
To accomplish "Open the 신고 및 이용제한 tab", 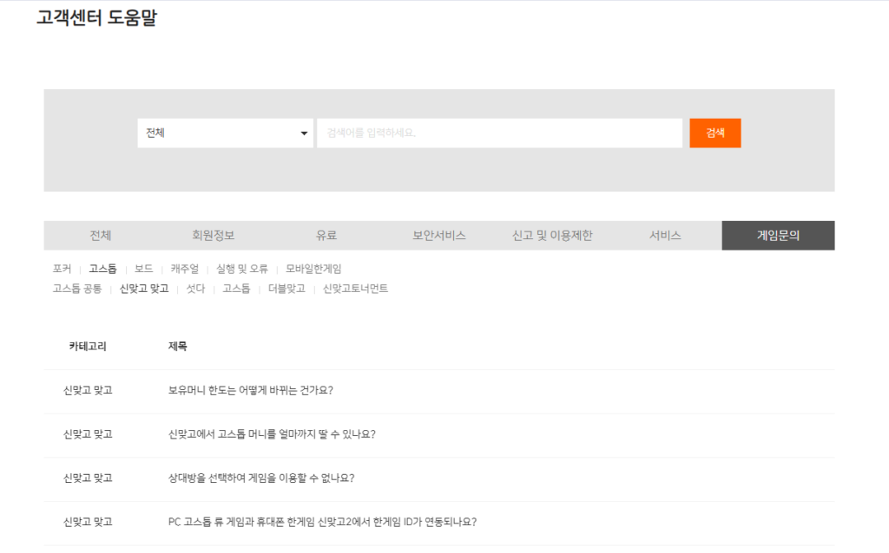I will (x=552, y=236).
